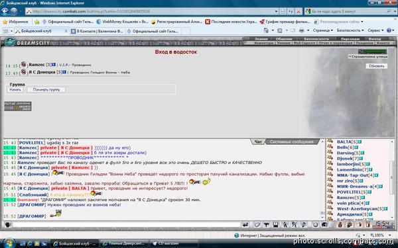Close the Бойцовский клуб browser tab
Viewport: 398px width, 248px height.
66,31
